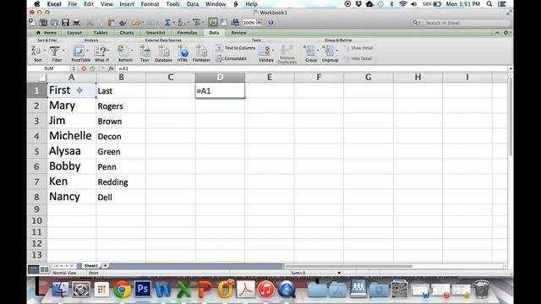The image size is (541, 304).
Task: Click the Name Box showing SUM
Action: pos(49,68)
